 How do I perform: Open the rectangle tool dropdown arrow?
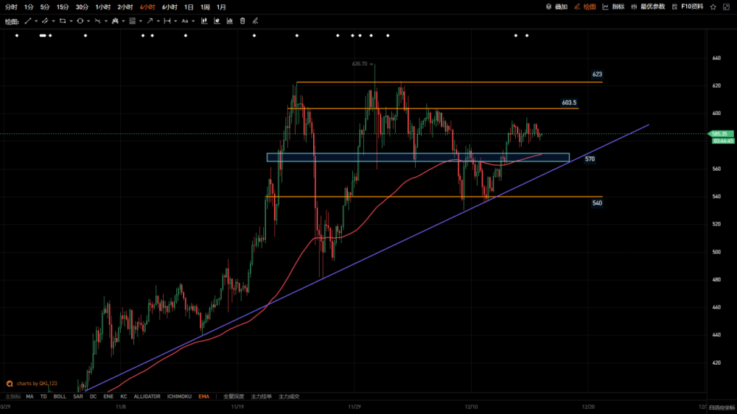click(x=71, y=21)
